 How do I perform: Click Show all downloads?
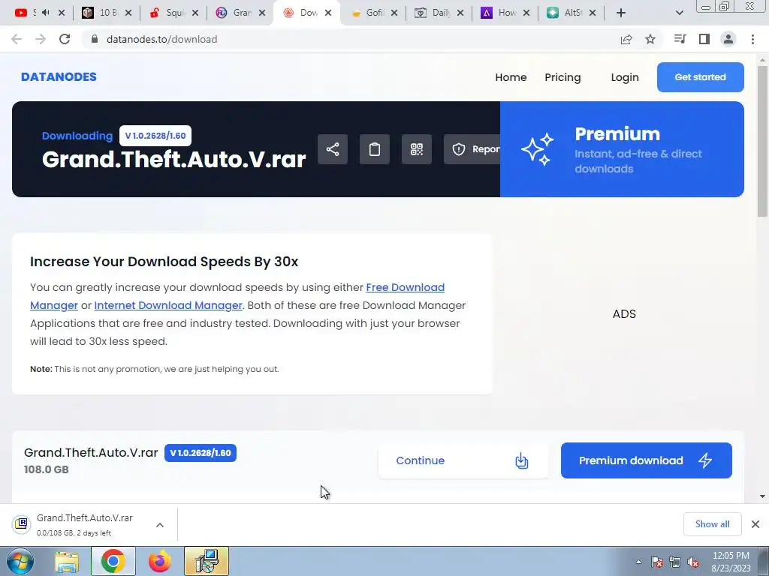click(x=712, y=524)
